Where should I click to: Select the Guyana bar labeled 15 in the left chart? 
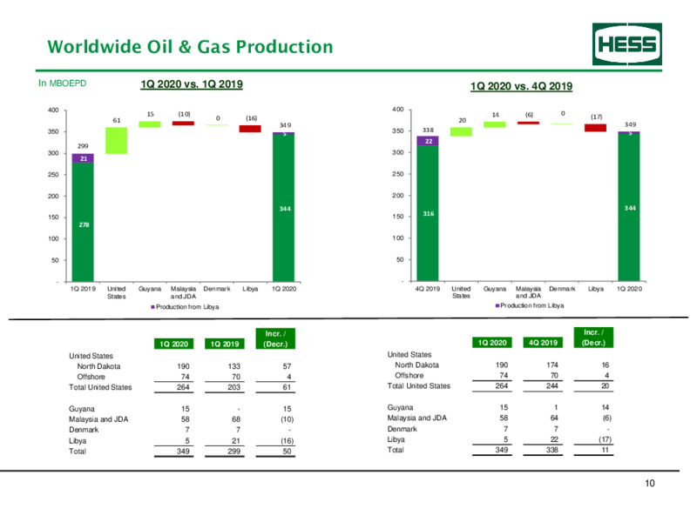coord(150,124)
